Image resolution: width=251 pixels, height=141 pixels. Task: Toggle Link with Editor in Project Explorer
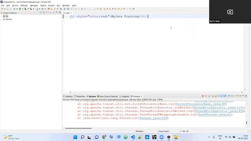[44, 13]
